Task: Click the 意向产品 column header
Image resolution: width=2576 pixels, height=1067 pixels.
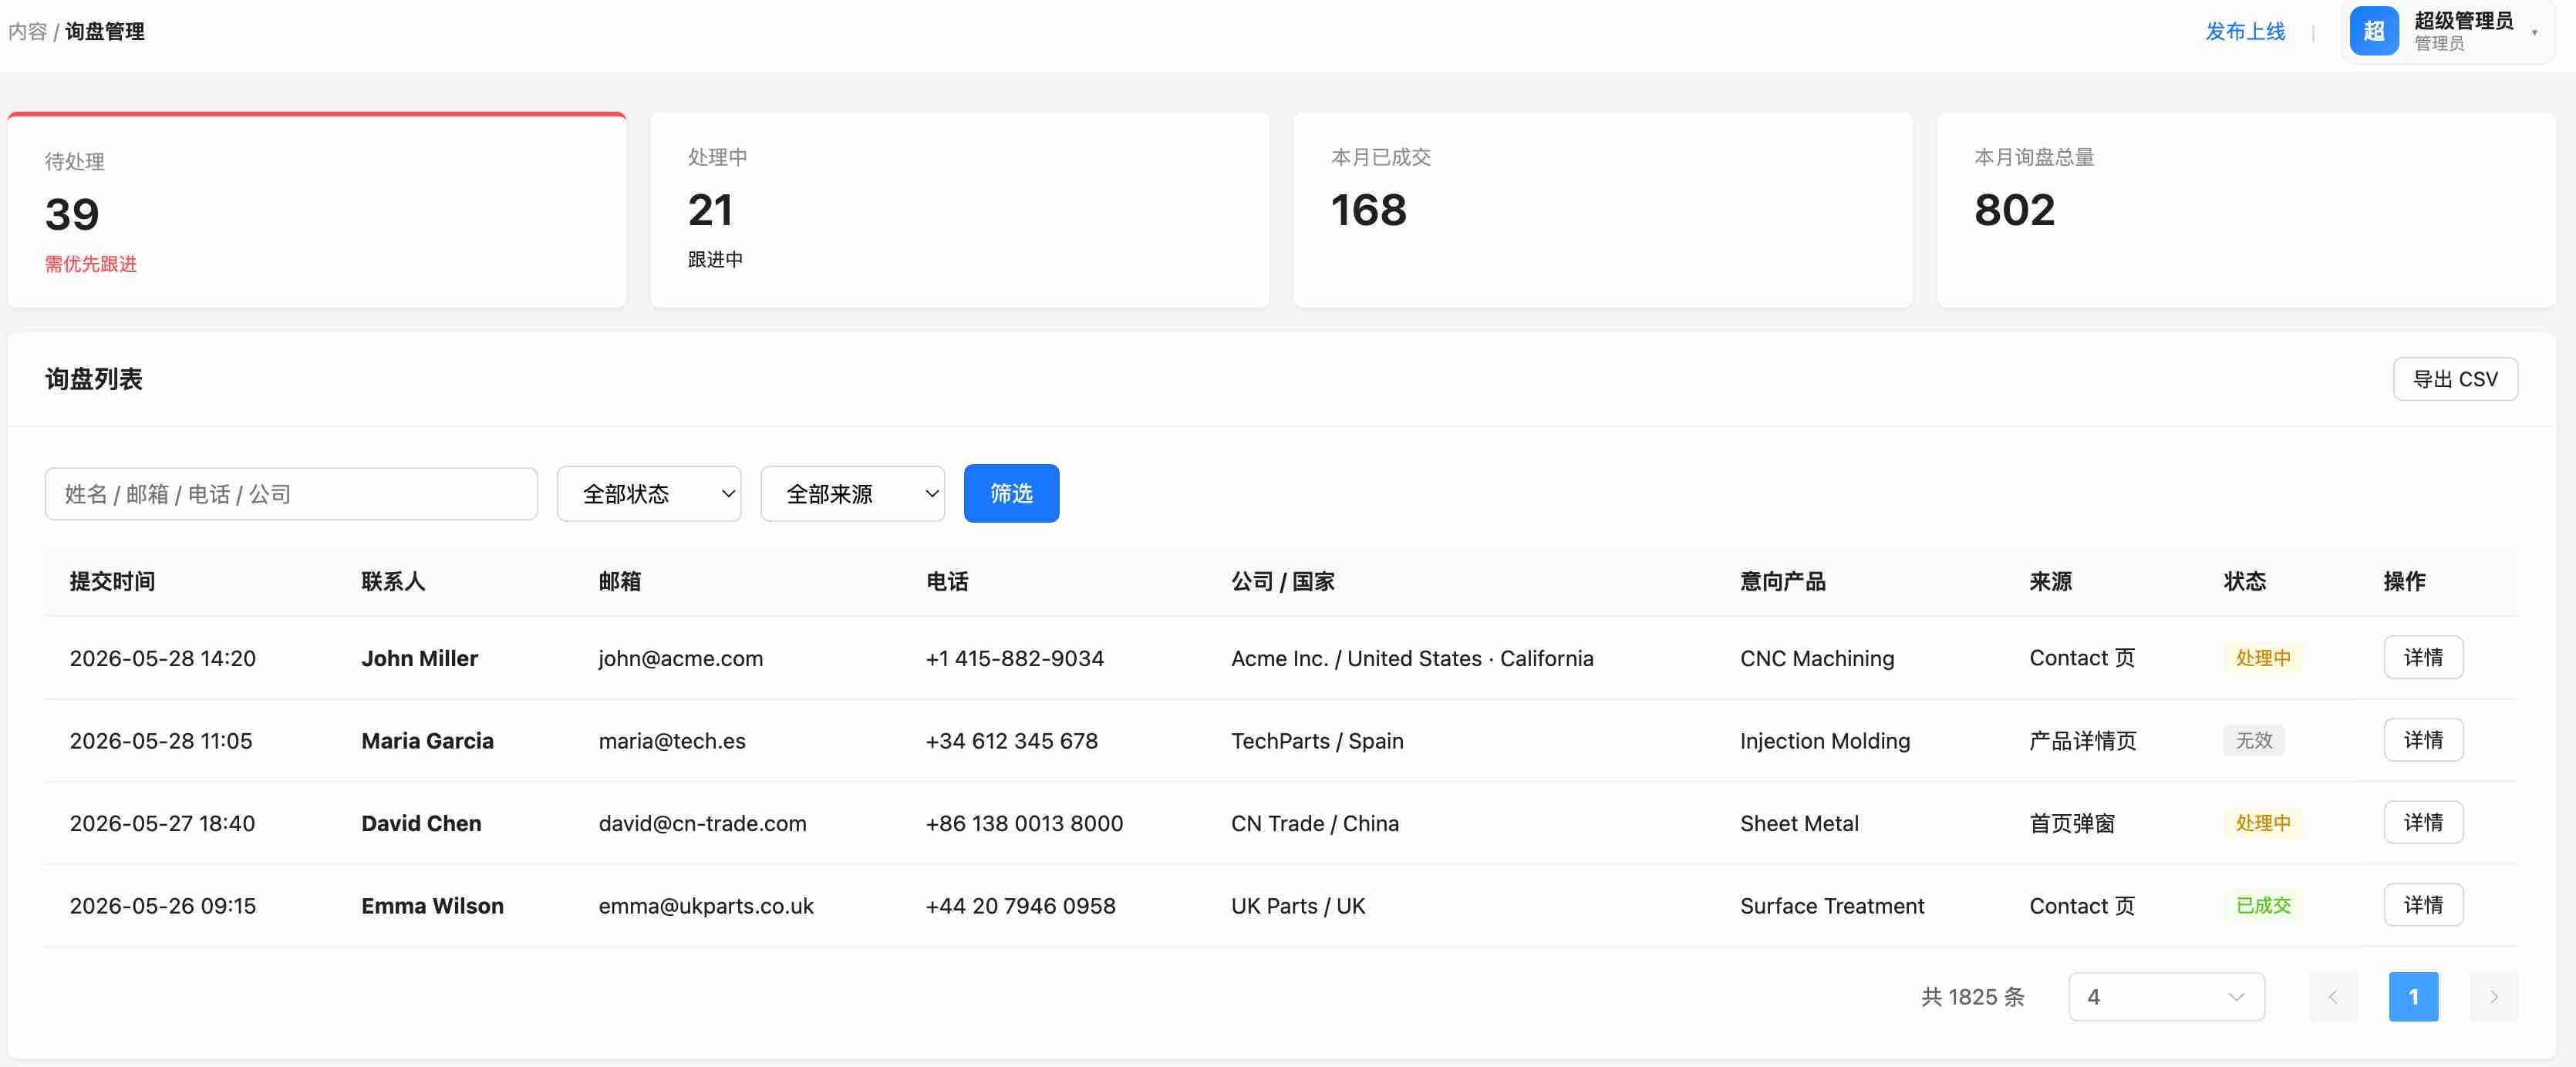Action: (x=1783, y=582)
